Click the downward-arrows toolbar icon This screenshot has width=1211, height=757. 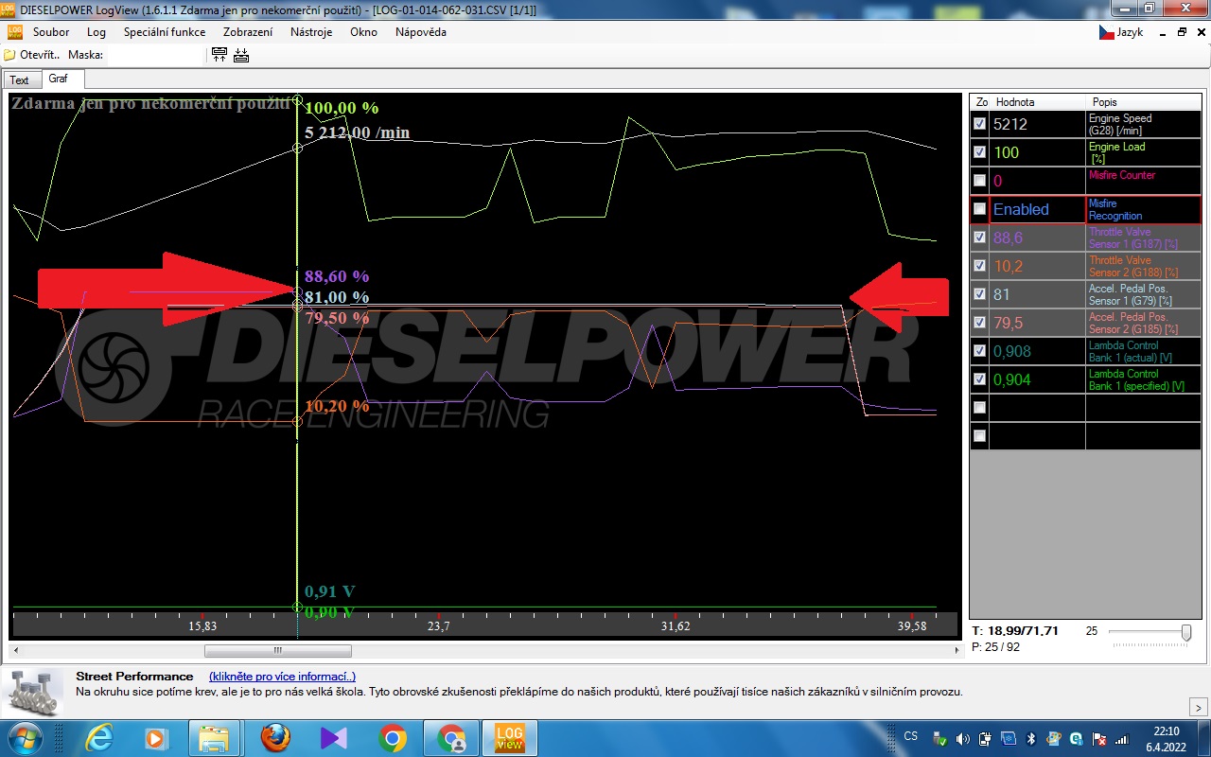241,55
